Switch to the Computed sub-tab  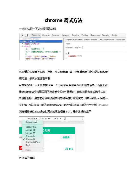78,40
